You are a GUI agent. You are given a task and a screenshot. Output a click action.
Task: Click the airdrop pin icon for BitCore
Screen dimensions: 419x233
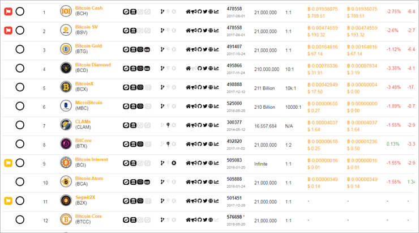168,144
